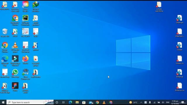Open Cortana from the taskbar

(x=57, y=102)
